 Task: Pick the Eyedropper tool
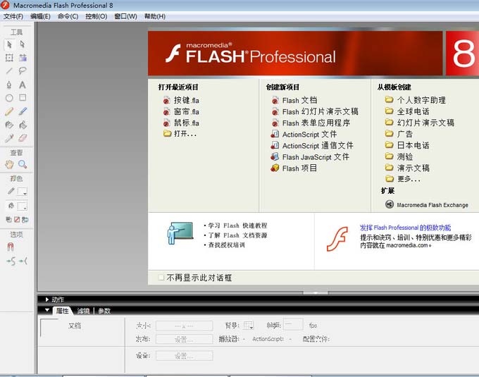coord(9,138)
